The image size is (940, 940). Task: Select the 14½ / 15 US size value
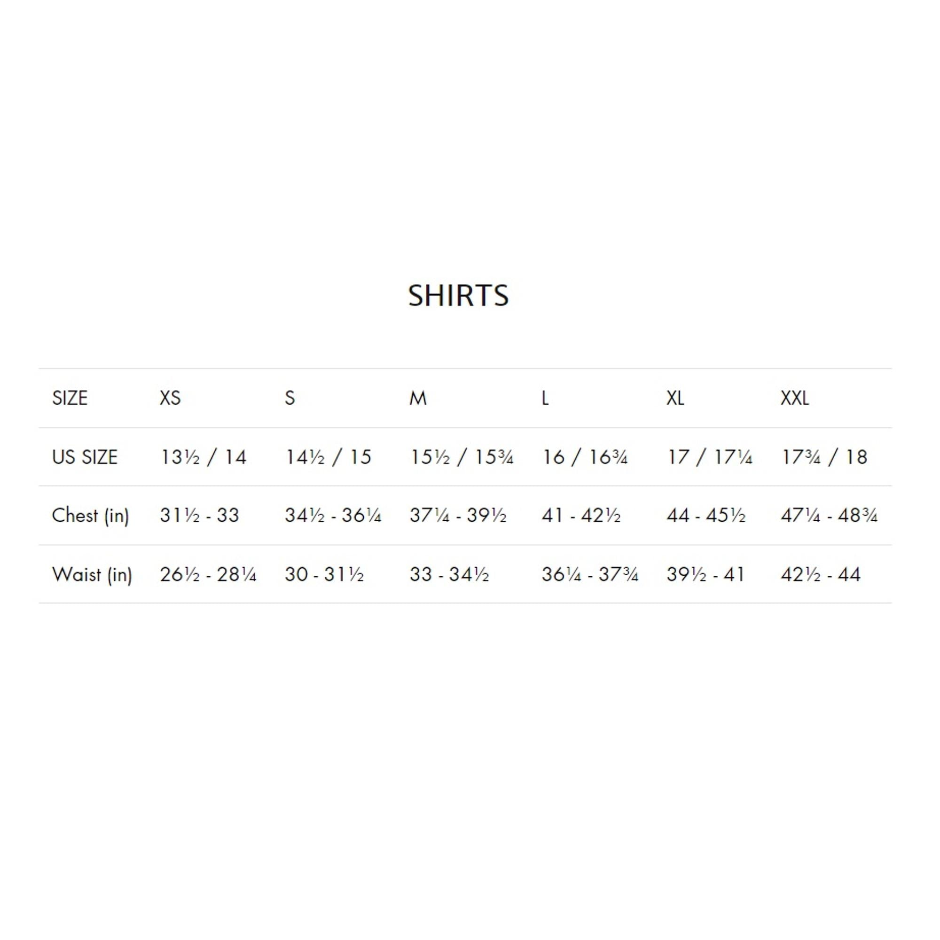328,457
